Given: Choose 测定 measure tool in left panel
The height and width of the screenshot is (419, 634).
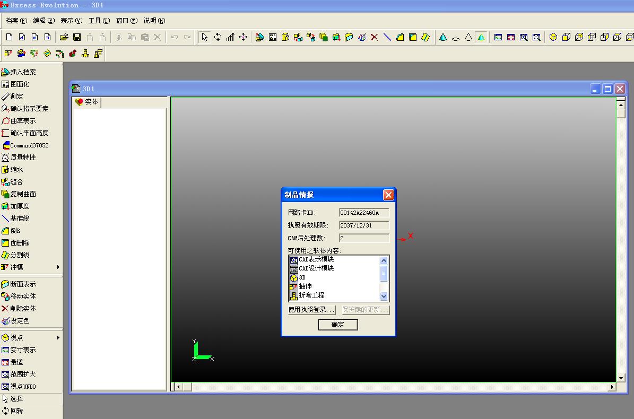Looking at the screenshot, I should [x=12, y=96].
